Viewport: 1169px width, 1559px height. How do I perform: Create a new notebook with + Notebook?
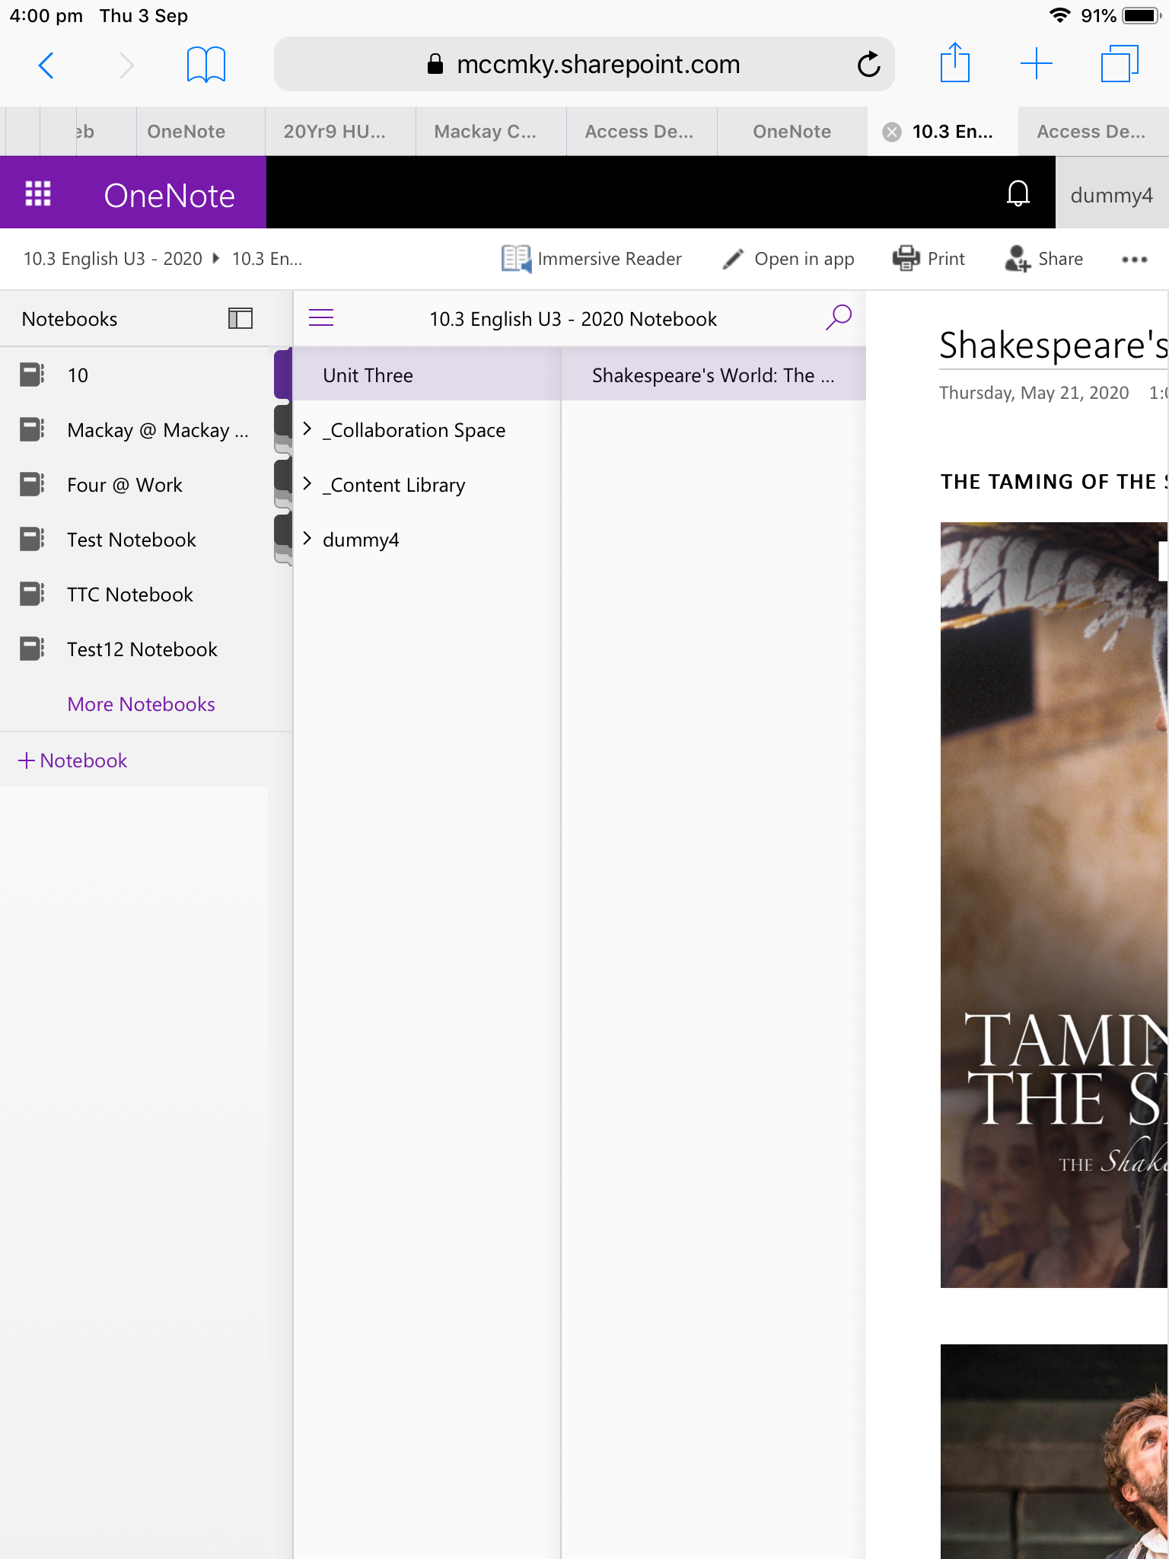point(72,760)
